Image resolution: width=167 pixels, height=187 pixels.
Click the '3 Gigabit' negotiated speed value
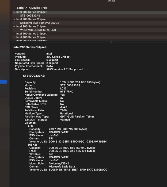52,63
